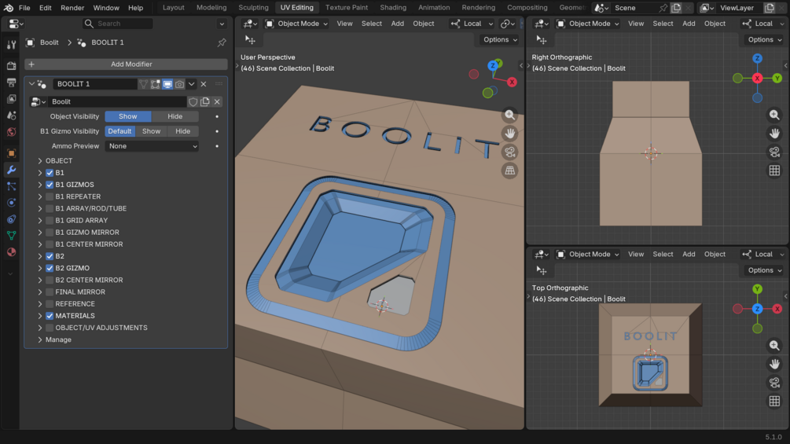Open the Material properties tab icon
The width and height of the screenshot is (790, 444).
[x=11, y=251]
